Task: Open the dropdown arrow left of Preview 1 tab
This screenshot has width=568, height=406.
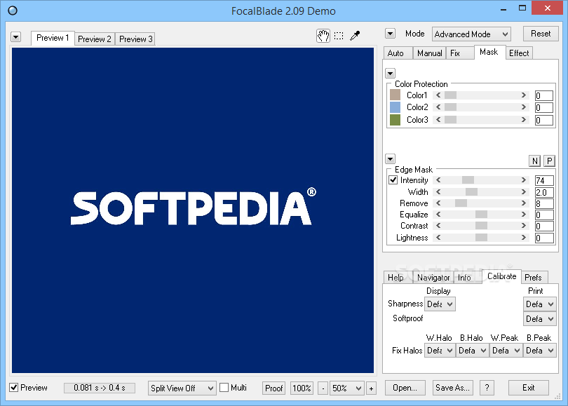Action: tap(16, 37)
